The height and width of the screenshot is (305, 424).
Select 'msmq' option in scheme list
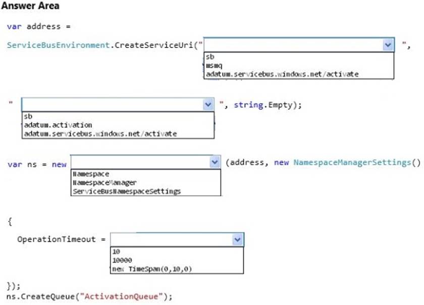coord(214,66)
